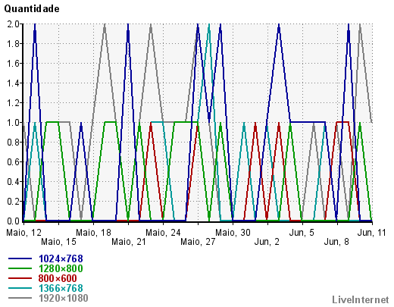Click the 1920×1080 legend label
Viewport: 394px width, 307px height.
point(64,298)
